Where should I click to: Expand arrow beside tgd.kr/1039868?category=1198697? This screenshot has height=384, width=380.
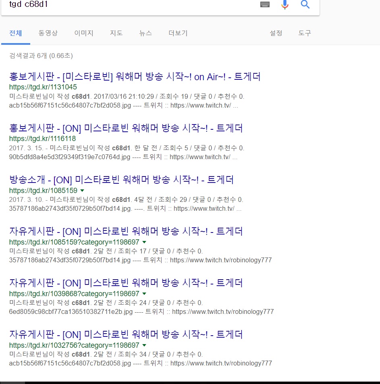click(x=144, y=294)
